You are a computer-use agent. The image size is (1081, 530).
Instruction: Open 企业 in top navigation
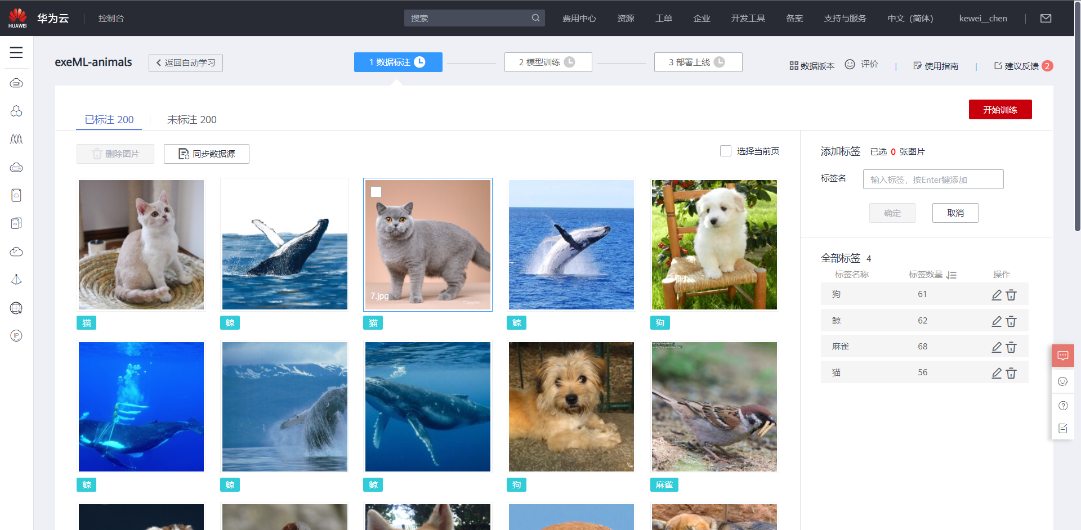click(702, 18)
